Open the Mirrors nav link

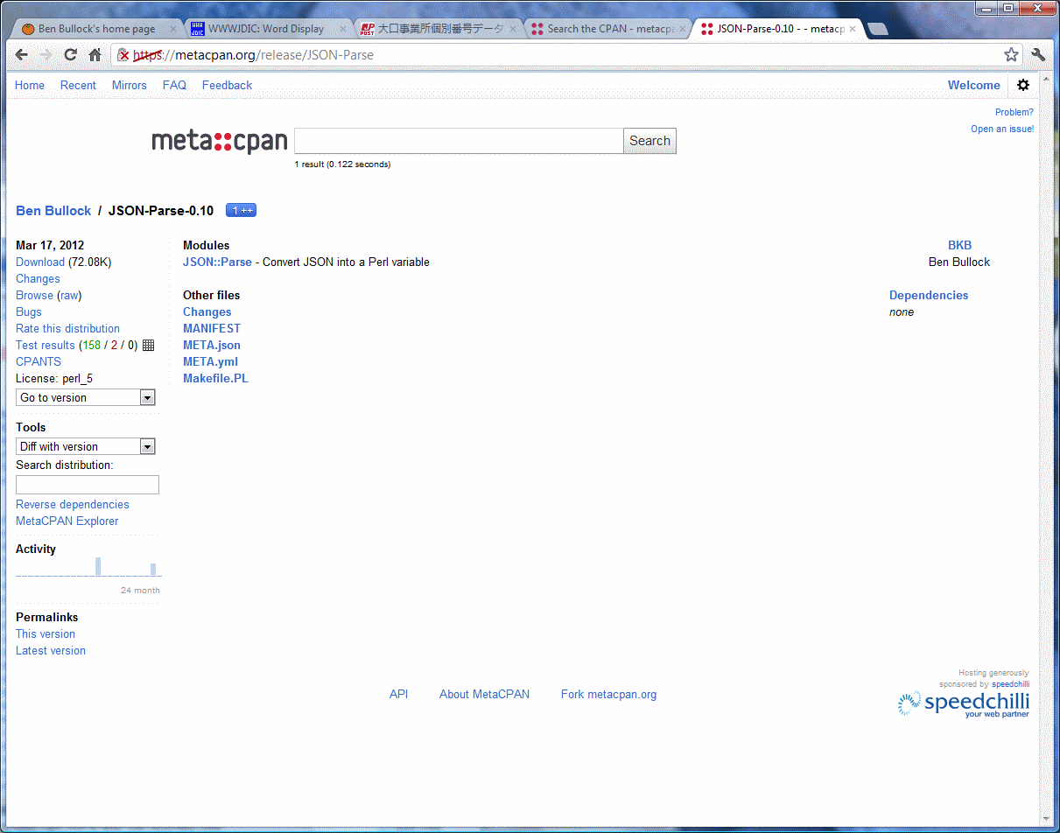(130, 85)
